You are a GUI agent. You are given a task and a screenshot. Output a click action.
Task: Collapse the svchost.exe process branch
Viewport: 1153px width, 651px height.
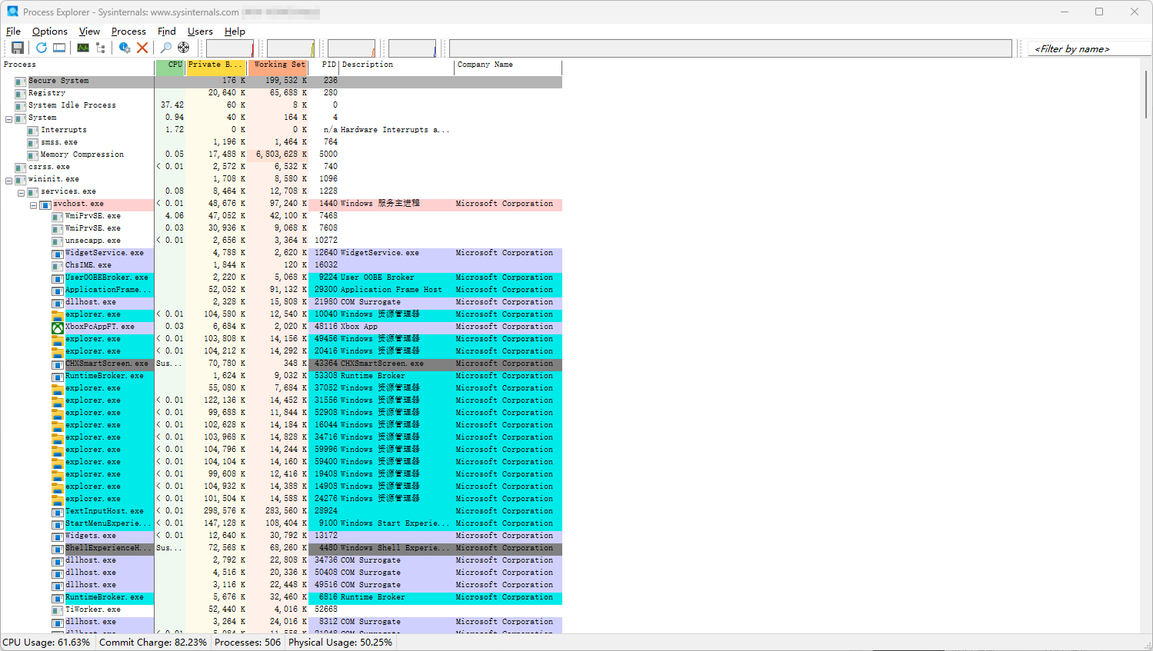click(x=33, y=204)
